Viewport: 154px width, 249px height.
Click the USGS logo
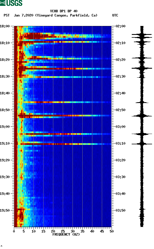11,3
